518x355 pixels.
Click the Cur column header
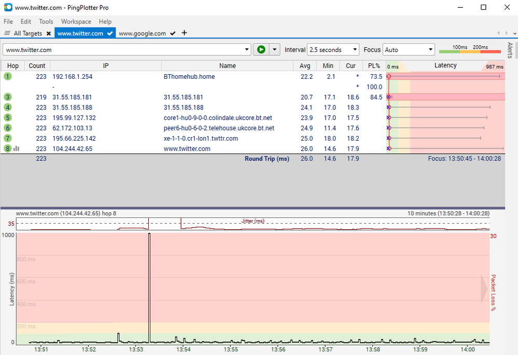(x=351, y=66)
